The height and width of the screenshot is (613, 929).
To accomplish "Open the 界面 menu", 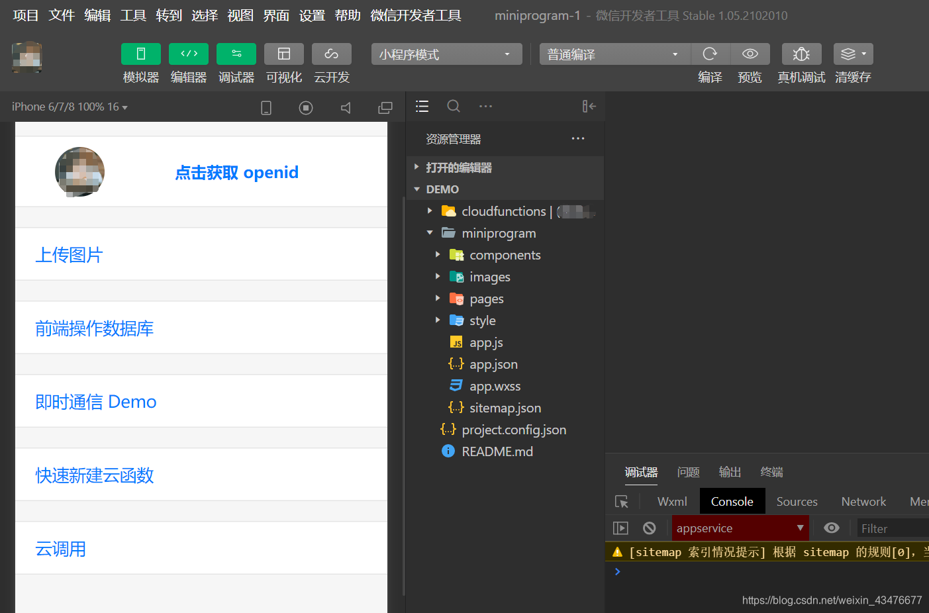I will [x=276, y=15].
